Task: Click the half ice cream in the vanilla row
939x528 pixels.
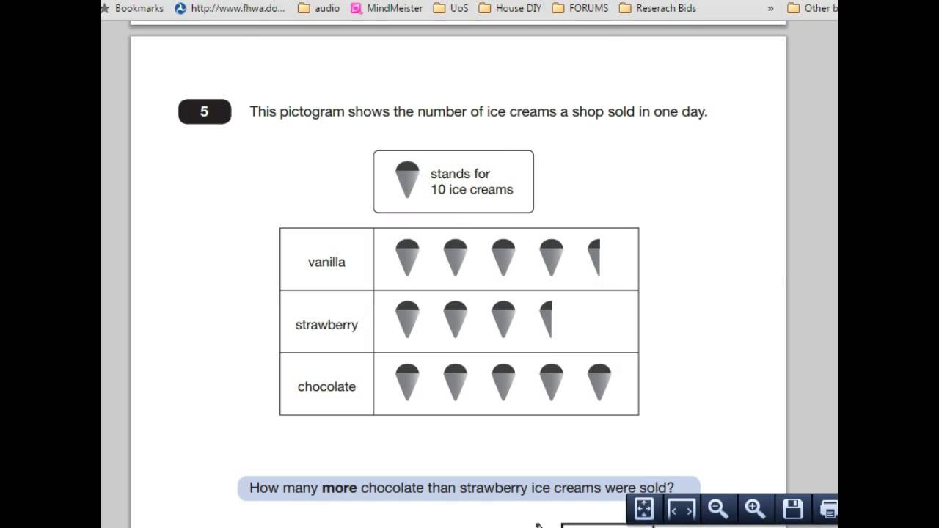Action: point(594,257)
